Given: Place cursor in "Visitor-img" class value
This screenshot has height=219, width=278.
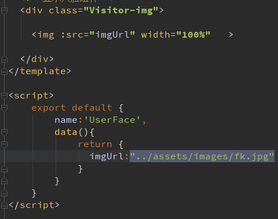Looking at the screenshot, I should tap(121, 10).
